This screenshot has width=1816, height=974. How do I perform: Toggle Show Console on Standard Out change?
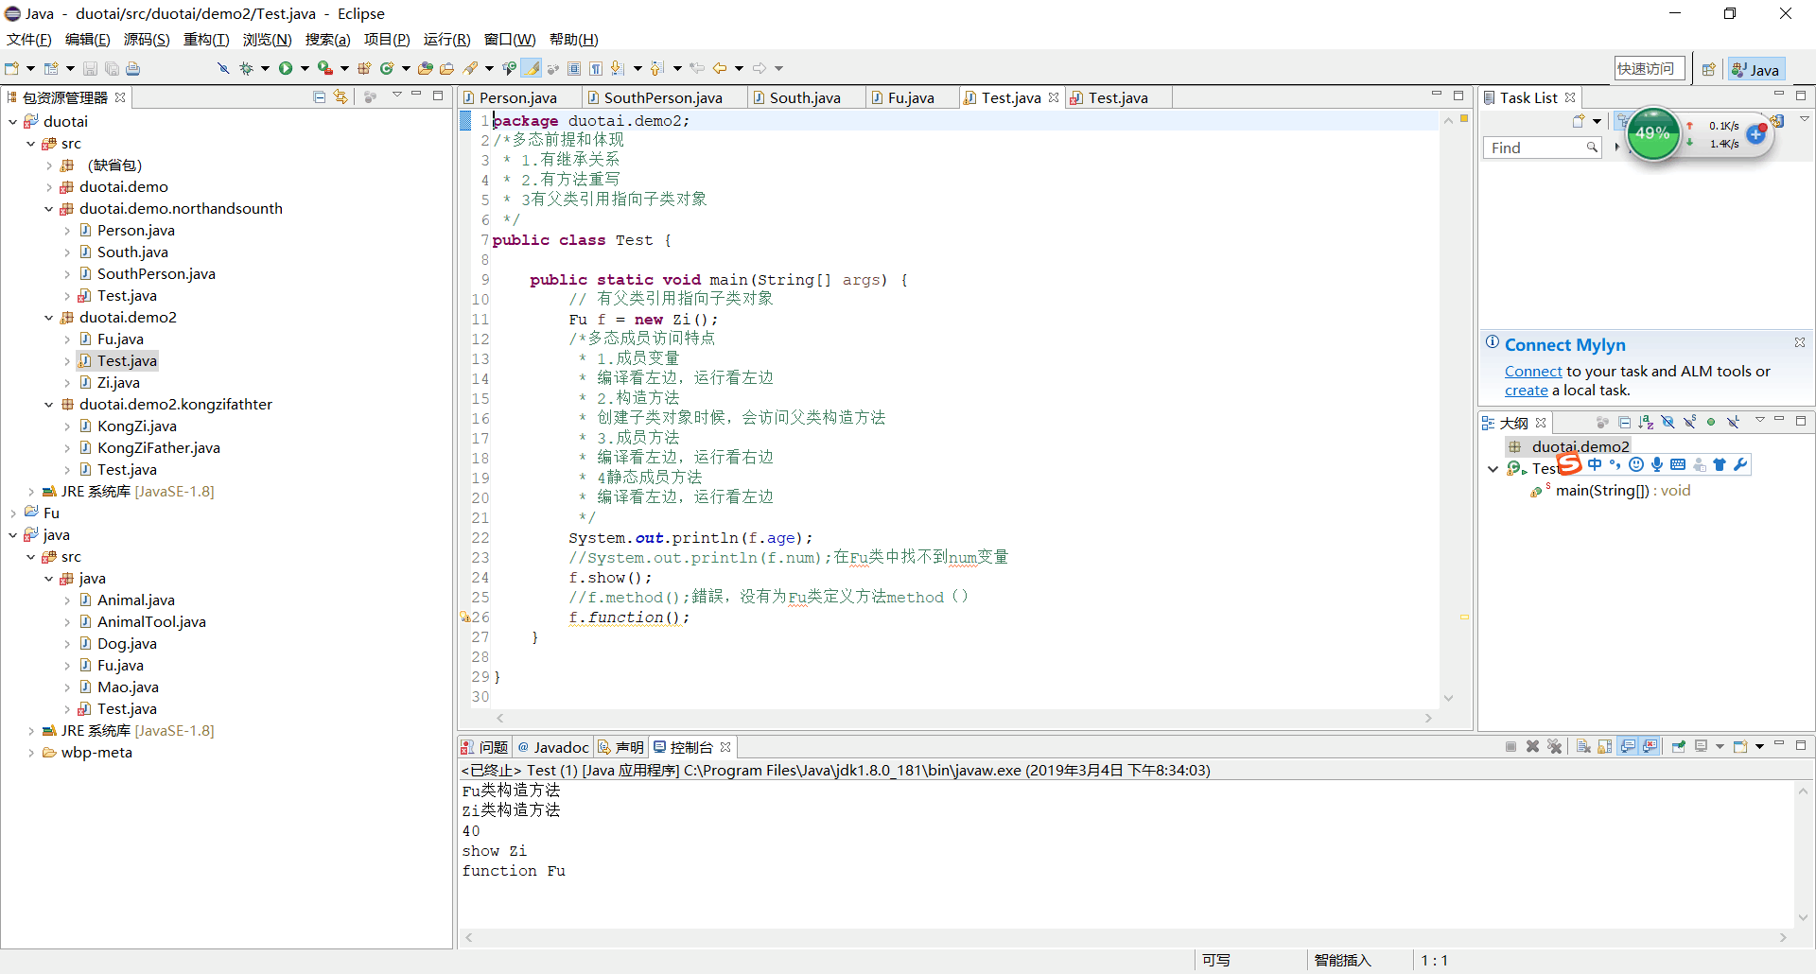pyautogui.click(x=1628, y=746)
